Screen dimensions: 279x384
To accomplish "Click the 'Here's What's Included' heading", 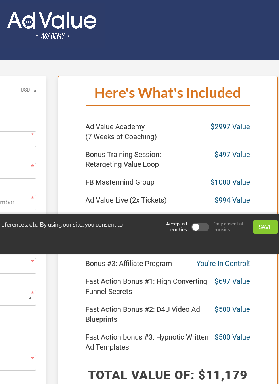I will [168, 93].
